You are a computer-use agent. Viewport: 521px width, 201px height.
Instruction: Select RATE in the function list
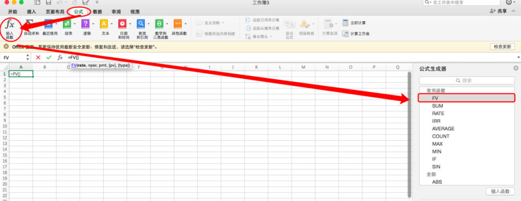[466, 114]
